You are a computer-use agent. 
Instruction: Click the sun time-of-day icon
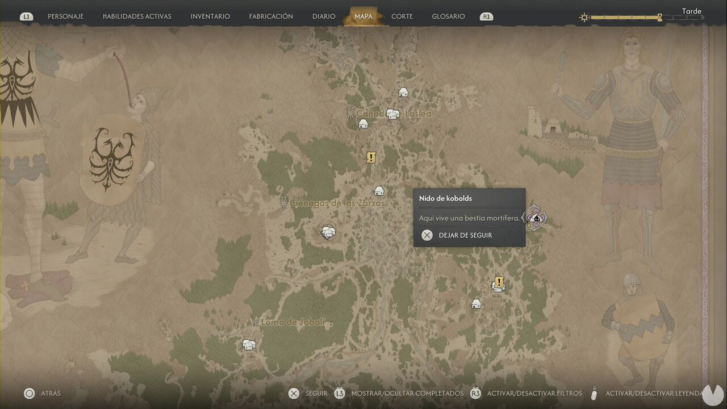coord(584,18)
